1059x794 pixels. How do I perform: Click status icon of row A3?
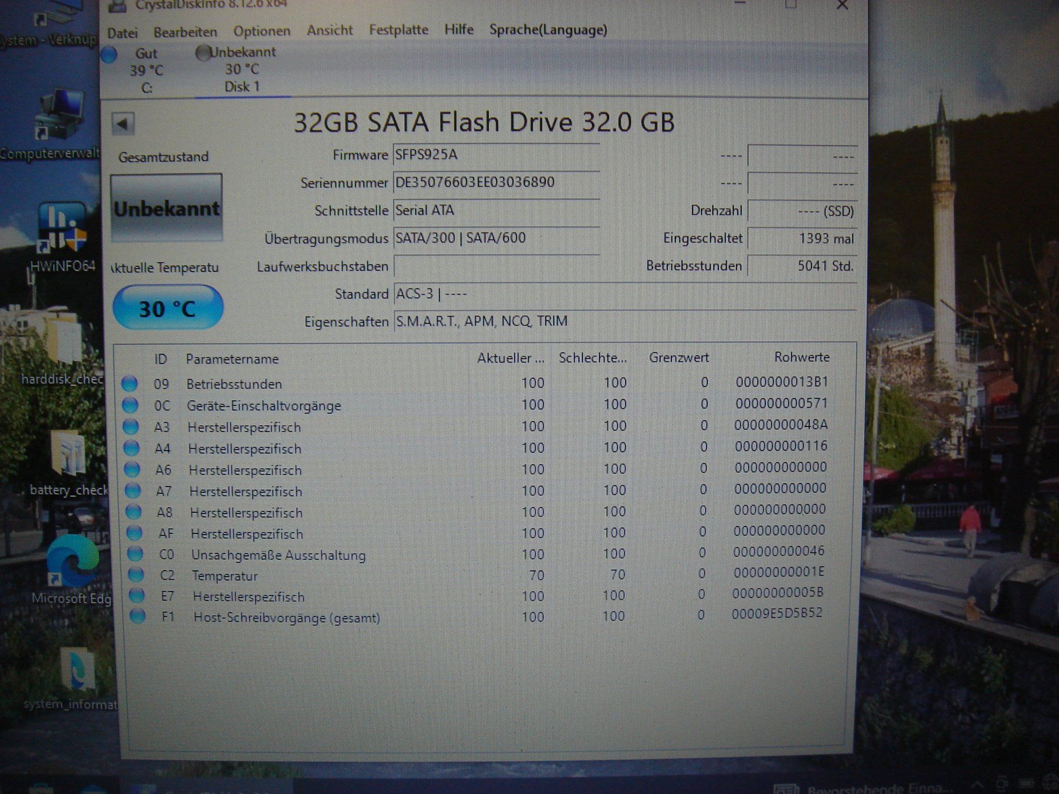131,427
